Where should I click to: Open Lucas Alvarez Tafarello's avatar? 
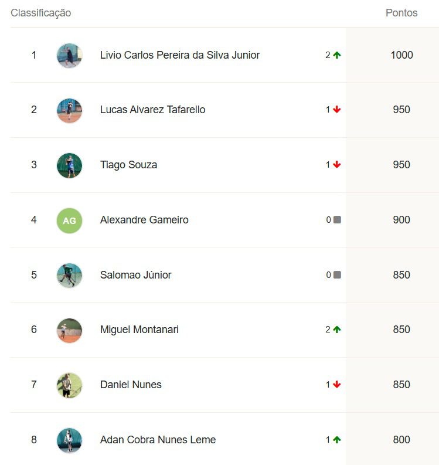click(69, 110)
